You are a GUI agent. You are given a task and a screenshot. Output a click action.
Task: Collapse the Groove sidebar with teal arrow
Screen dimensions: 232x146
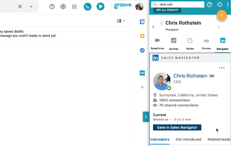pos(146,117)
